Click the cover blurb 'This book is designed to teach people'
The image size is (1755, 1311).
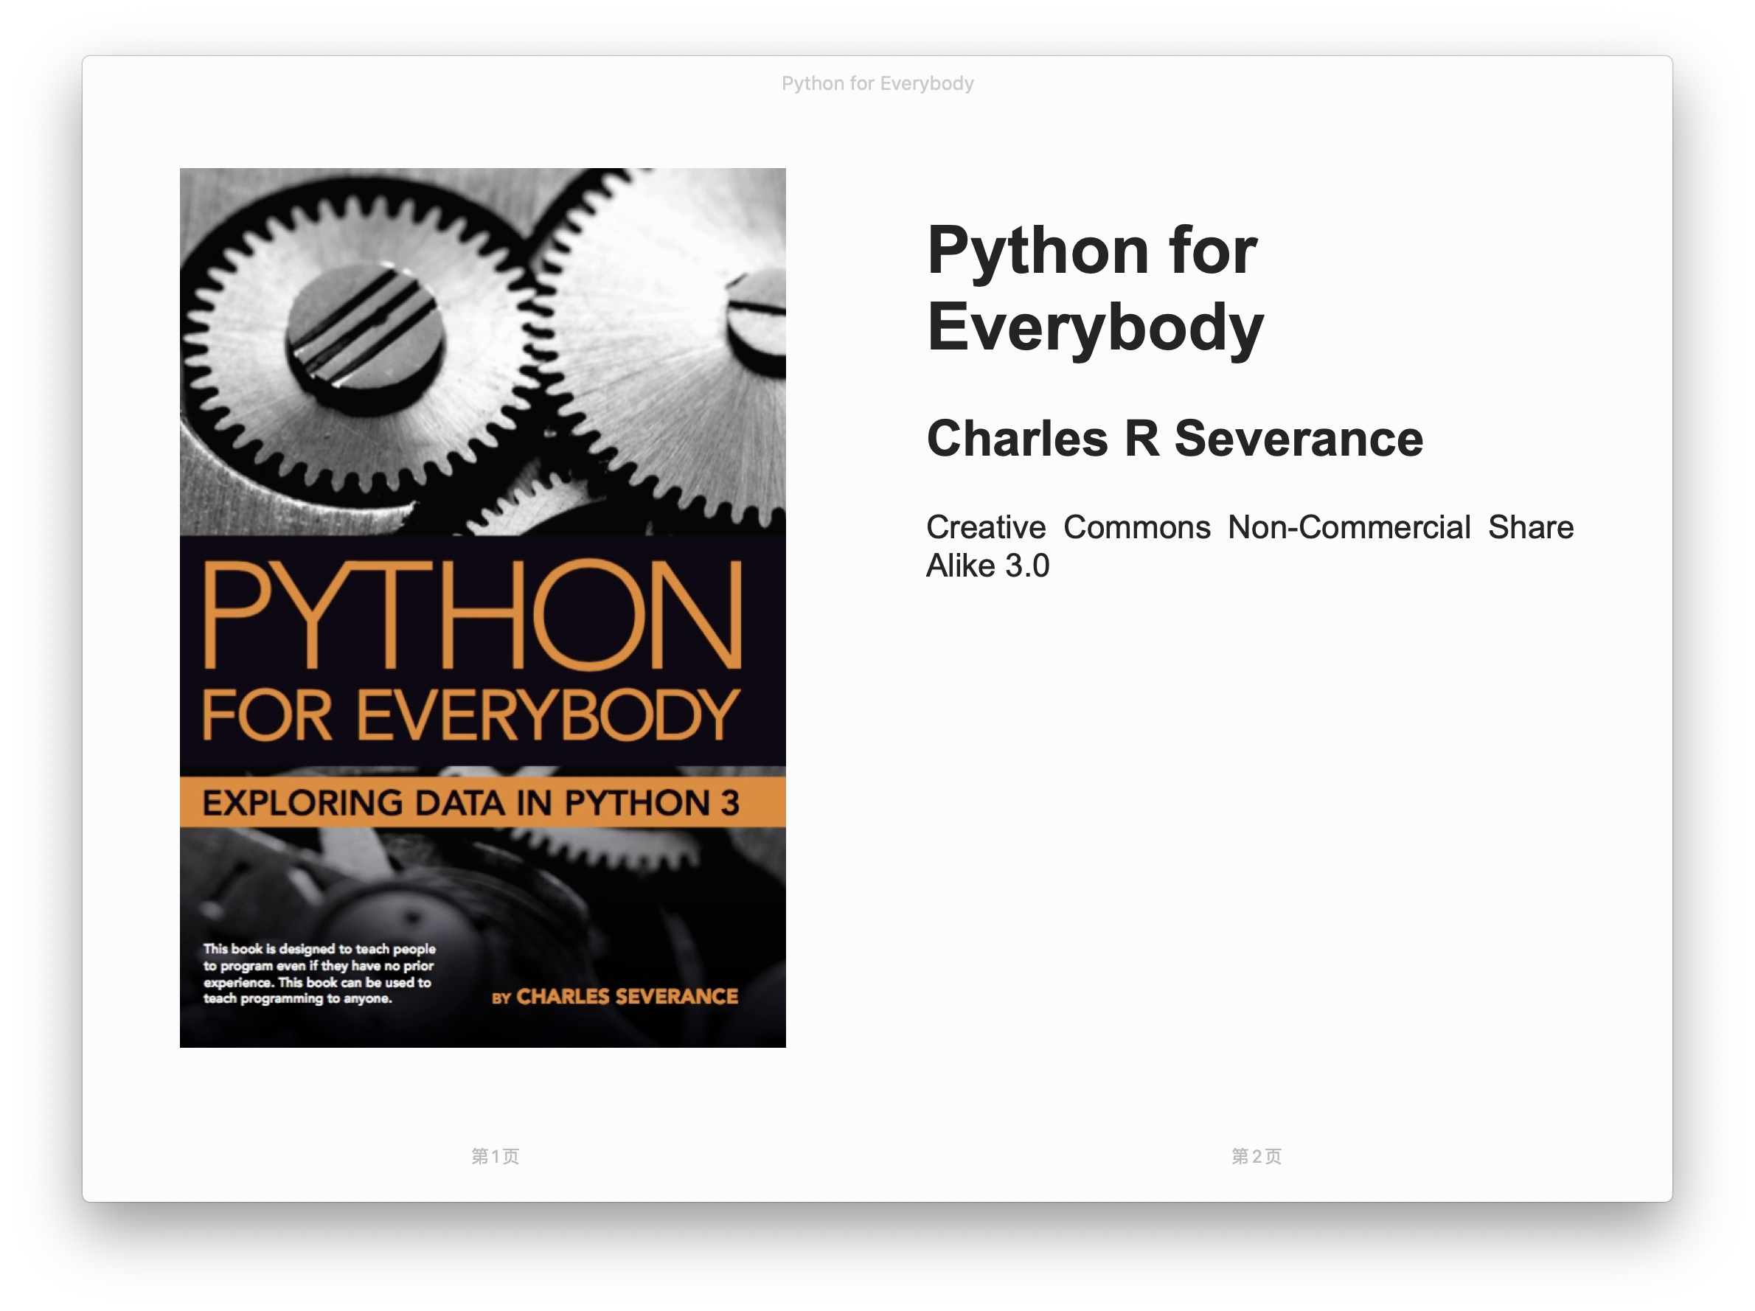pos(319,948)
